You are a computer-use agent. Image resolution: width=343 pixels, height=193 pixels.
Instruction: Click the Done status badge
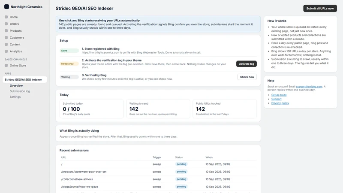69,51
